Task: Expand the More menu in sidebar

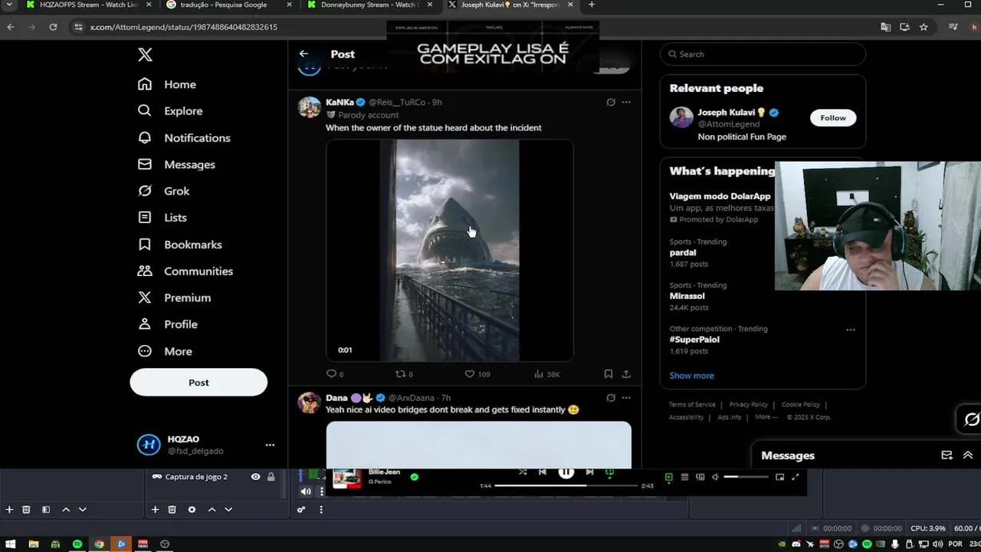Action: coord(165,351)
